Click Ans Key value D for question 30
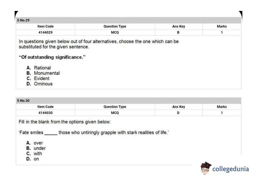Image resolution: width=257 pixels, height=181 pixels. pos(178,113)
